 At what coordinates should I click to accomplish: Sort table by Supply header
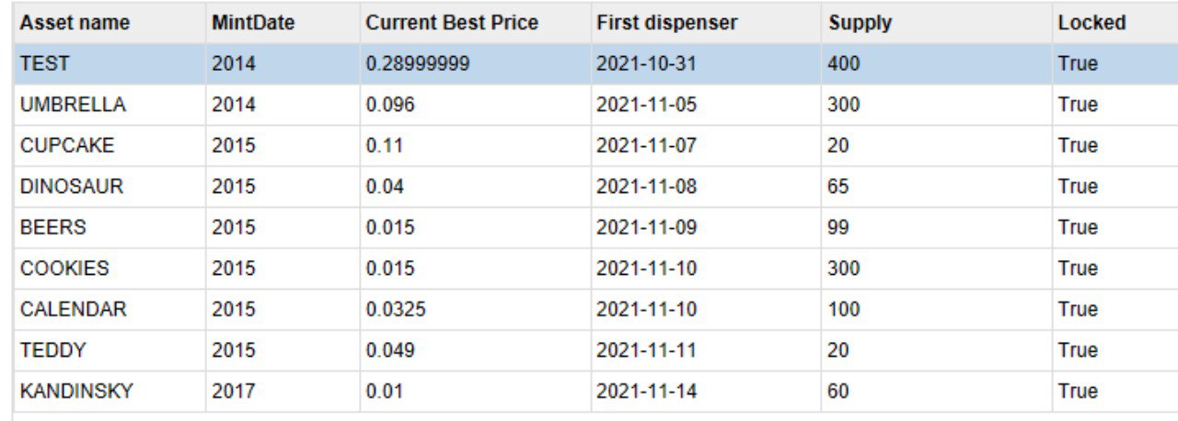pyautogui.click(x=937, y=23)
